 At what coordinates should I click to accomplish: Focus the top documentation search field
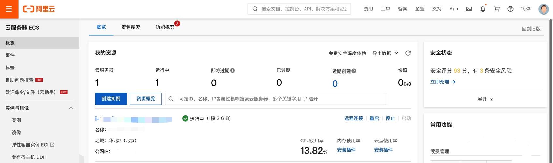point(299,9)
